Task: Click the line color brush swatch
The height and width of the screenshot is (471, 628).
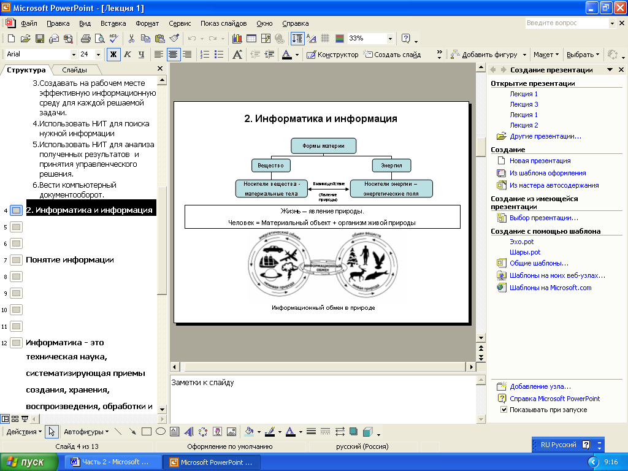Action: [x=270, y=431]
